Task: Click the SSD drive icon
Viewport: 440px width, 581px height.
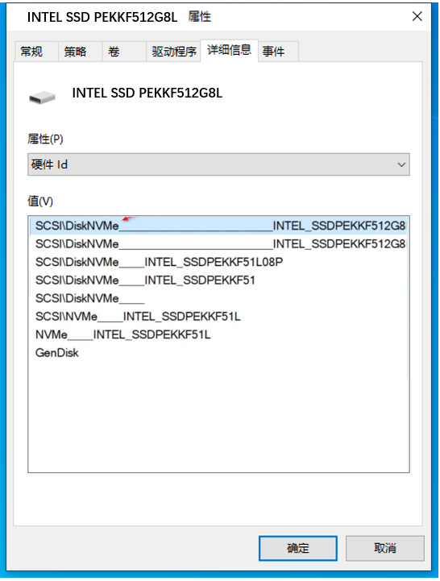Action: click(x=42, y=98)
